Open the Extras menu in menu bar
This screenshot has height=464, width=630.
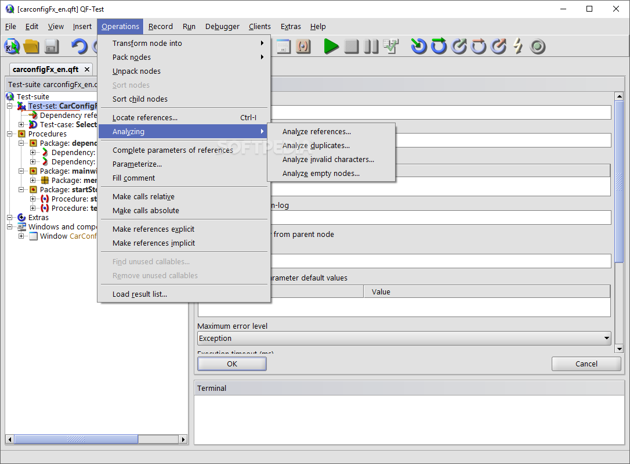click(291, 27)
